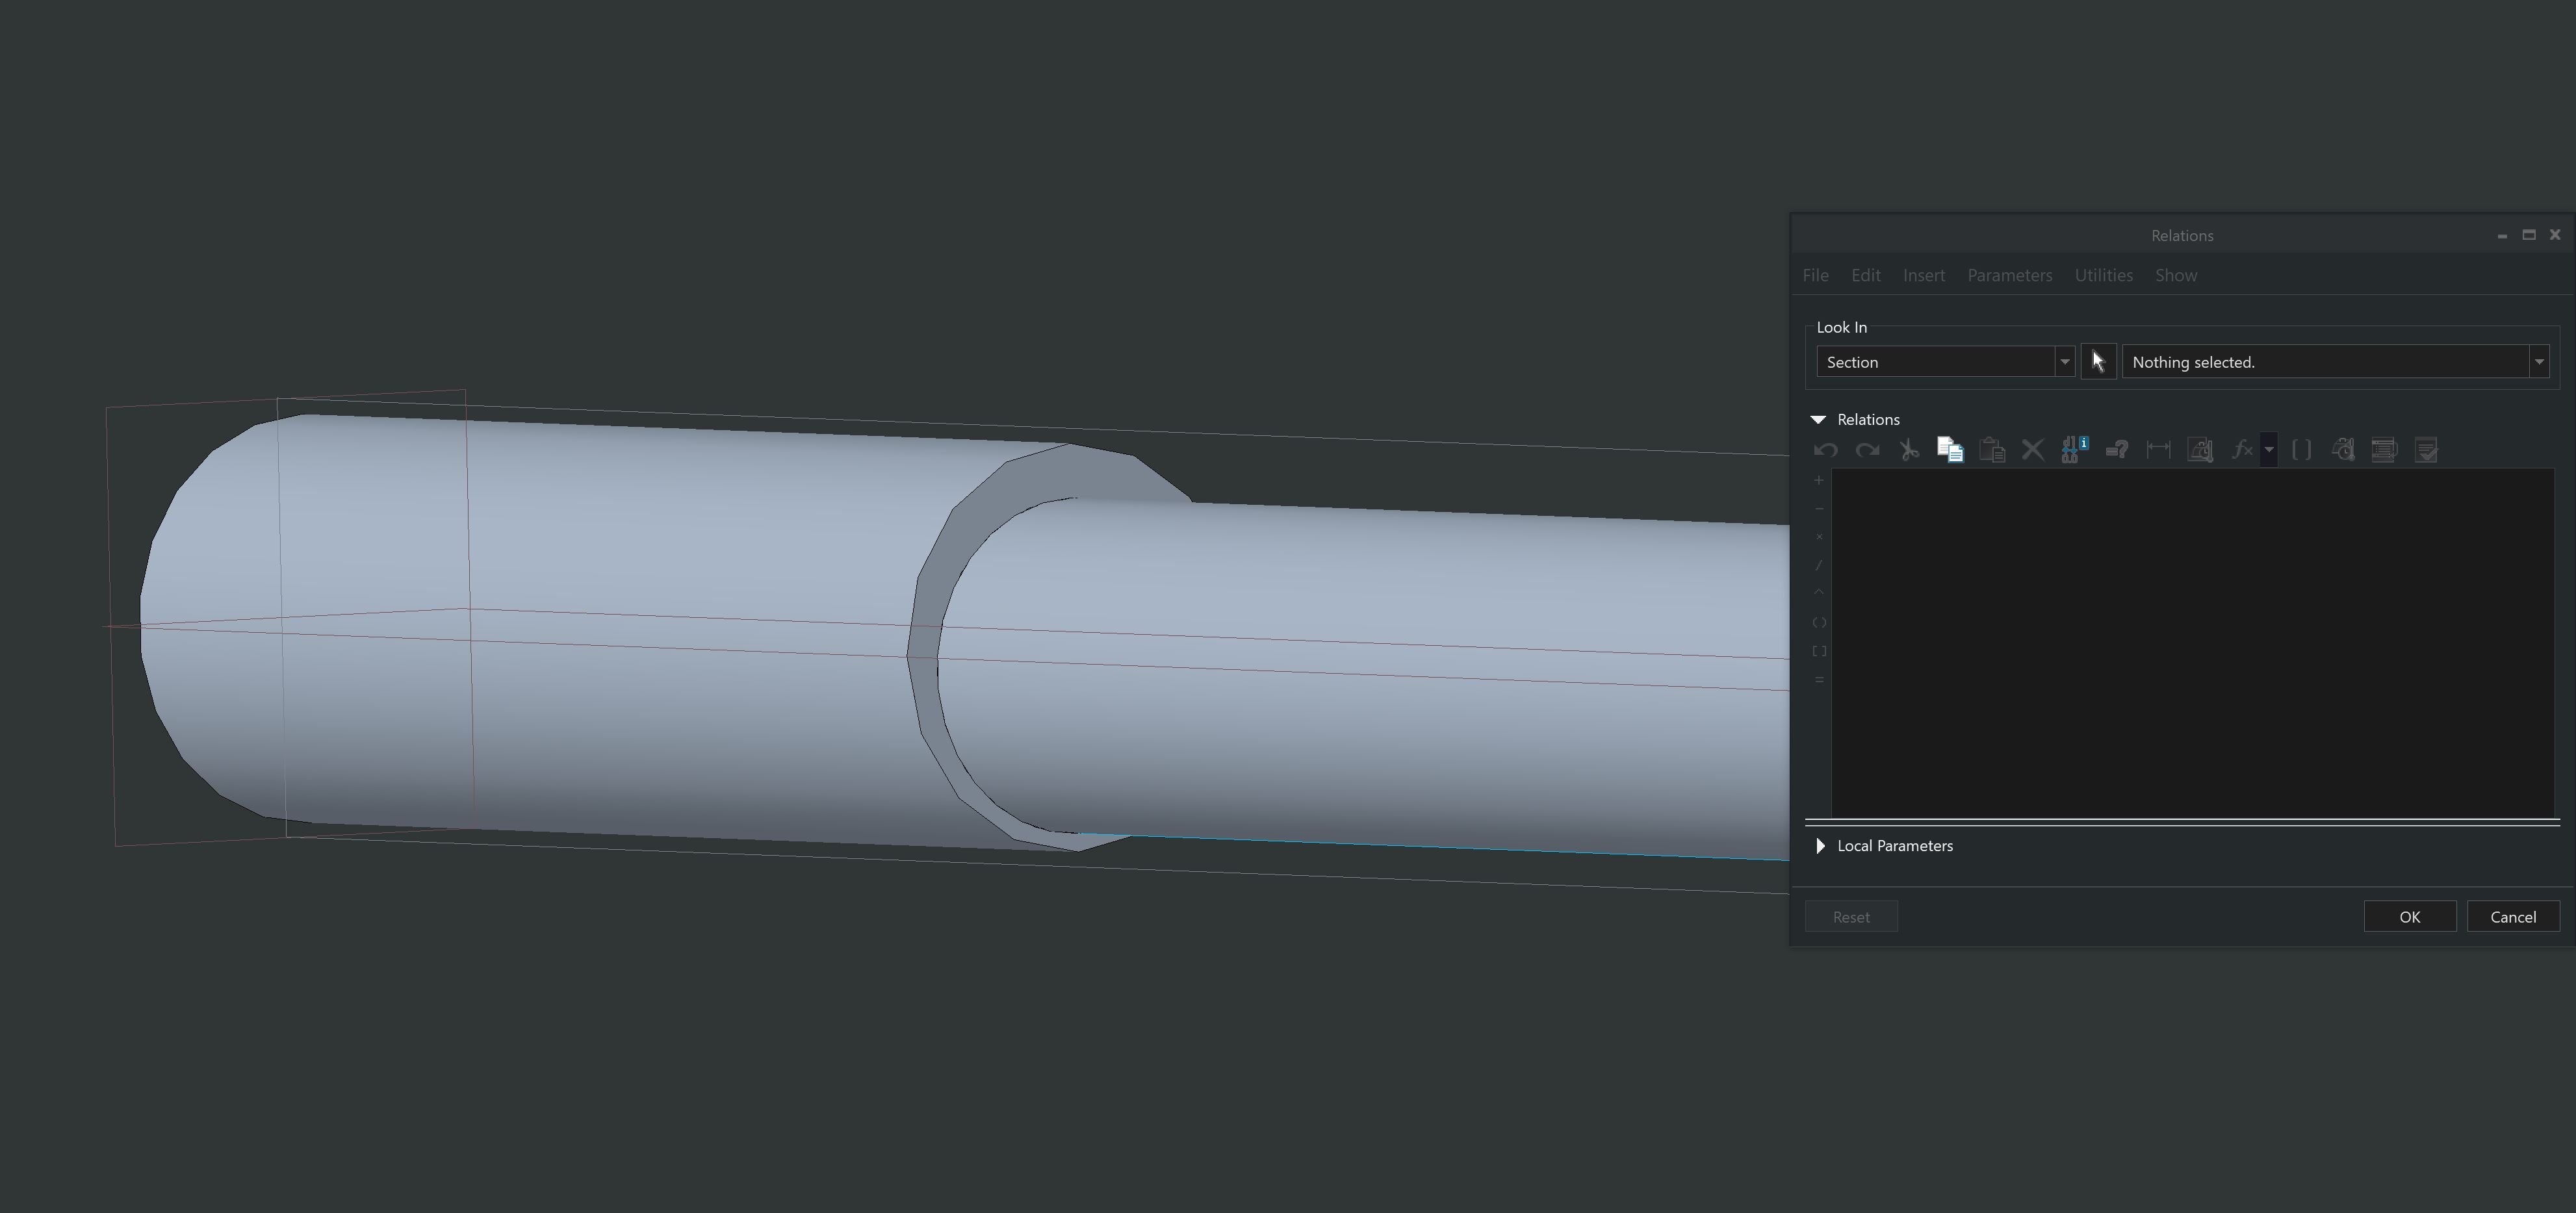Open the 'Nothing selected.' dropdown arrow
The image size is (2576, 1213).
[2538, 362]
